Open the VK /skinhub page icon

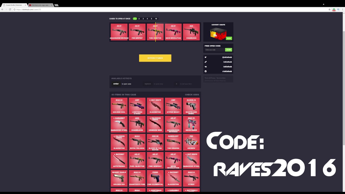(205, 67)
